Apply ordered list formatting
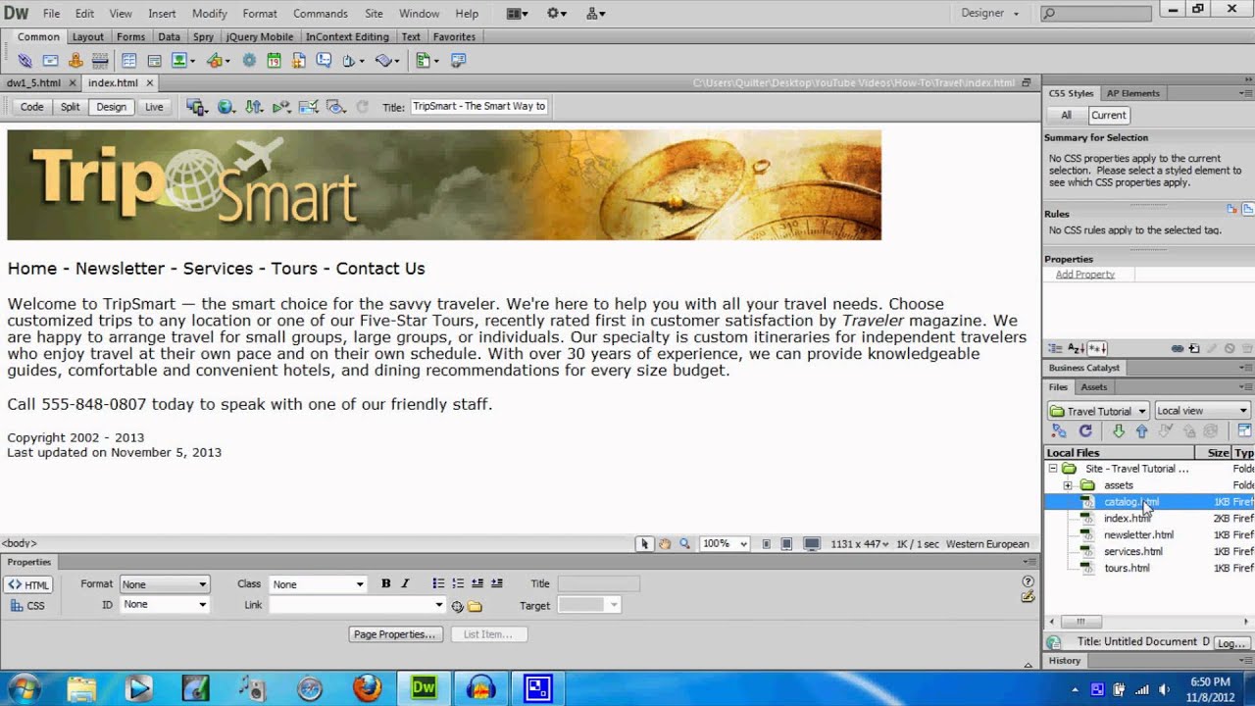The image size is (1255, 706). 458,583
